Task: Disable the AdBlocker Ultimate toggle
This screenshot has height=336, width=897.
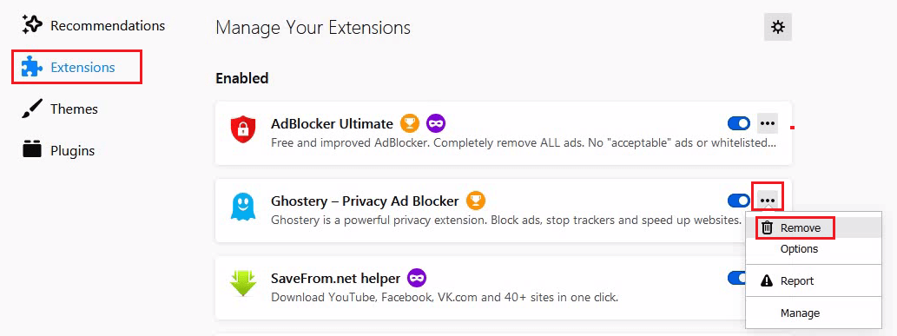Action: pyautogui.click(x=739, y=123)
